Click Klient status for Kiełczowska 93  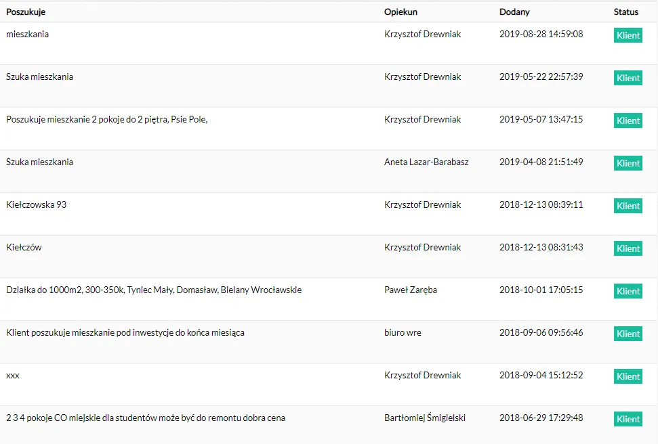tap(628, 206)
